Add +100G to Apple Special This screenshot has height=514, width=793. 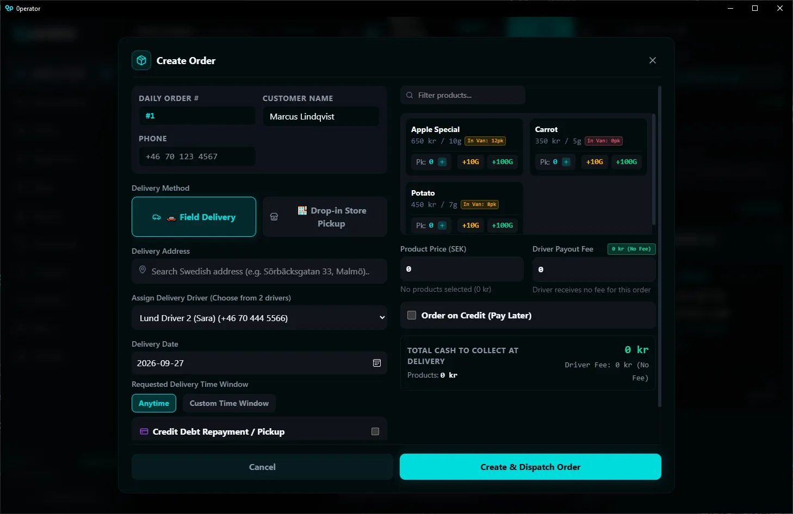(502, 162)
